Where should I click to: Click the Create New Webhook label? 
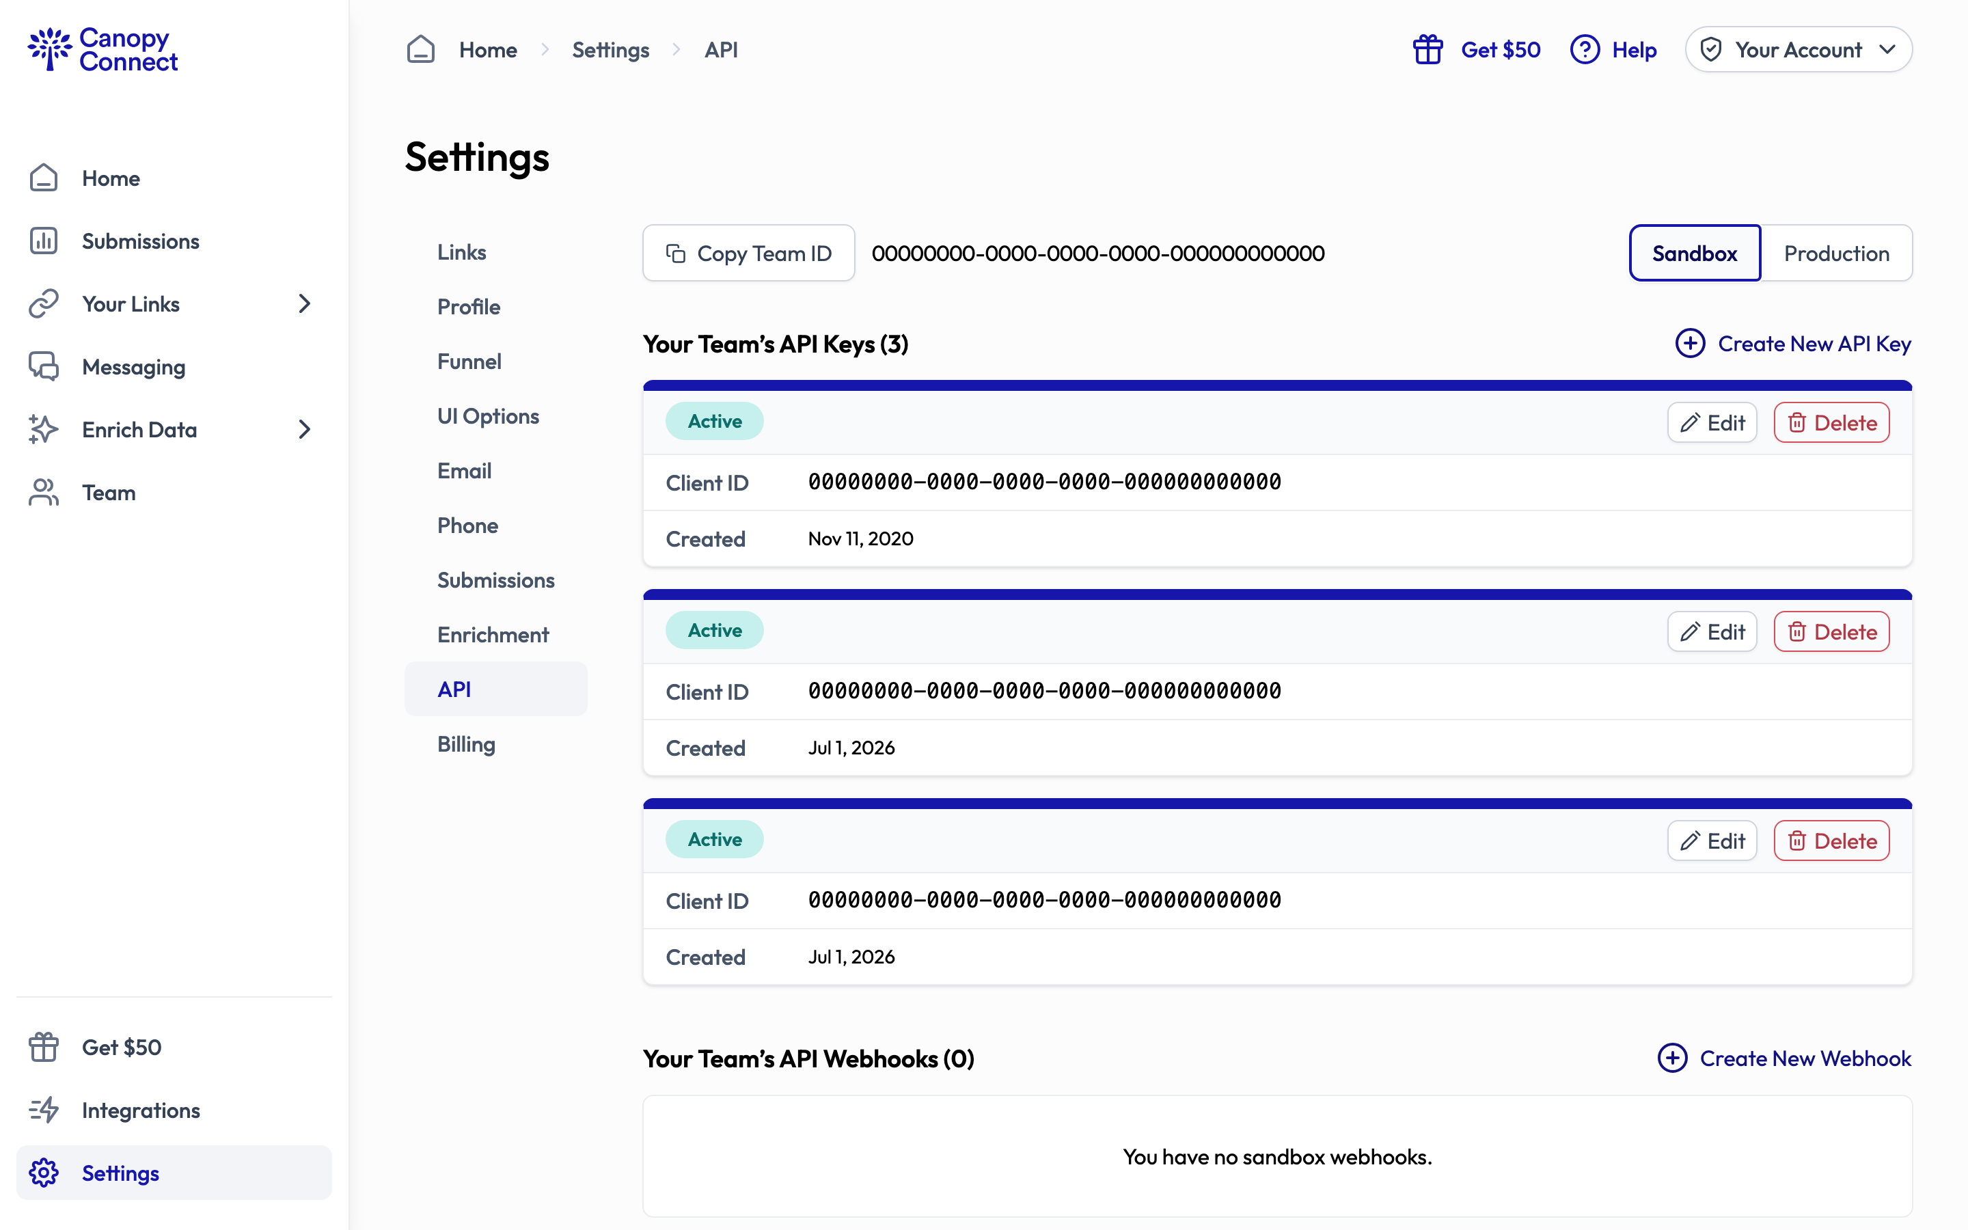(1805, 1058)
